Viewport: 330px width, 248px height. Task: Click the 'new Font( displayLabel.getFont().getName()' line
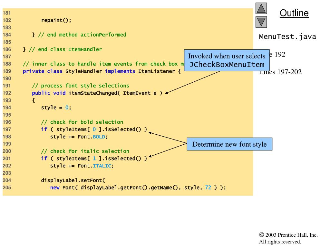pos(138,188)
